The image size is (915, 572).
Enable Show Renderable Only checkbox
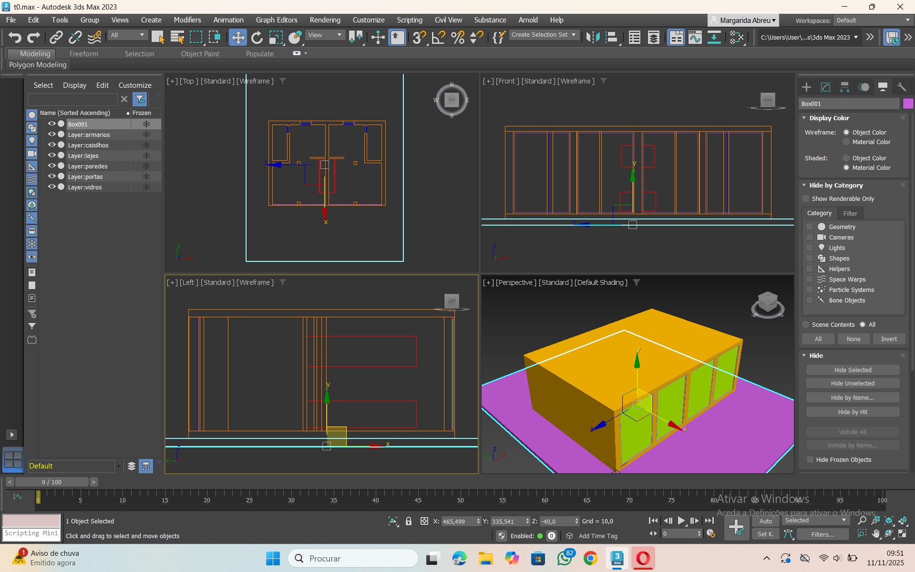(806, 198)
